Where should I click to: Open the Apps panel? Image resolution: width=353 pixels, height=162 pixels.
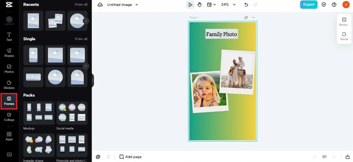pos(9,136)
